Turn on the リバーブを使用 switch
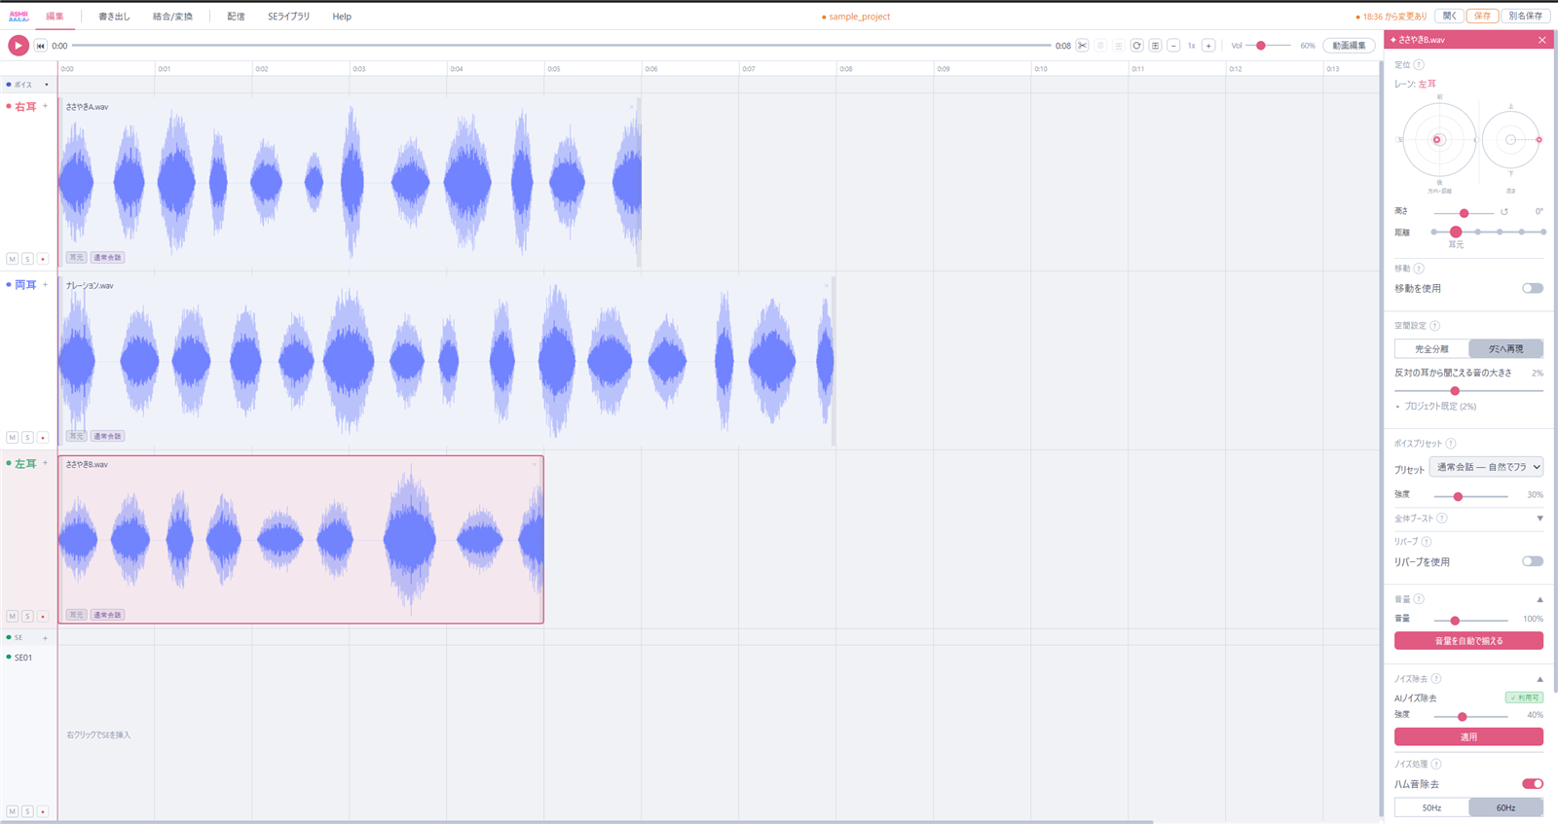 1533,561
